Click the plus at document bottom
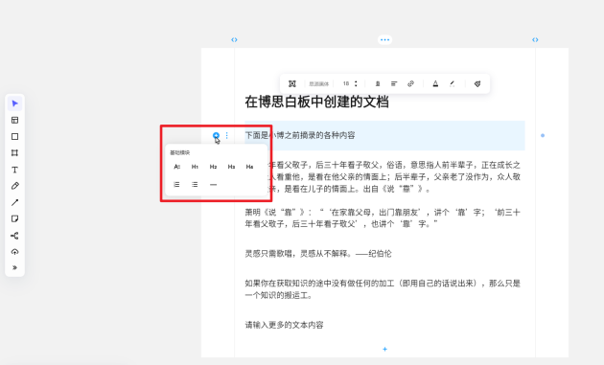This screenshot has width=604, height=365. 384,350
